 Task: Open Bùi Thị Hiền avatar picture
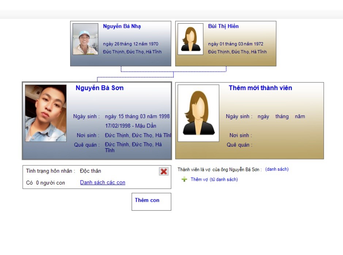coord(191,39)
